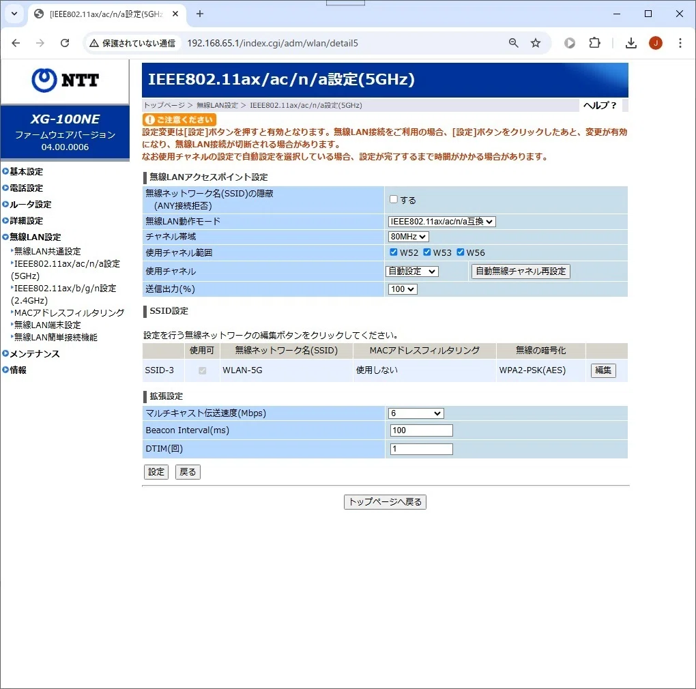Open the extensions puzzle icon
Image resolution: width=696 pixels, height=689 pixels.
[x=594, y=43]
